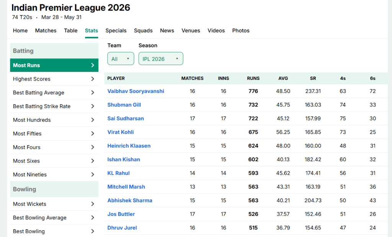This screenshot has height=237, width=392.
Task: Open the Team filter dropdown showing All
Action: tap(121, 59)
